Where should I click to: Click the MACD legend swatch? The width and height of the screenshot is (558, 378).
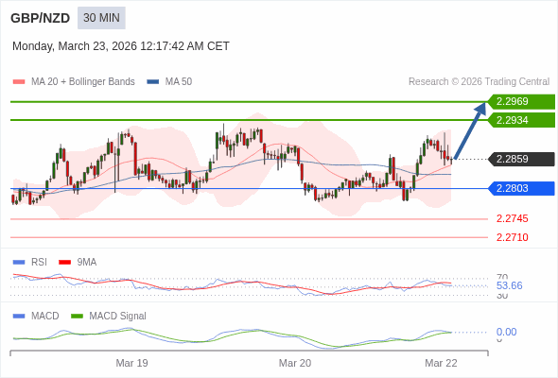coord(19,317)
